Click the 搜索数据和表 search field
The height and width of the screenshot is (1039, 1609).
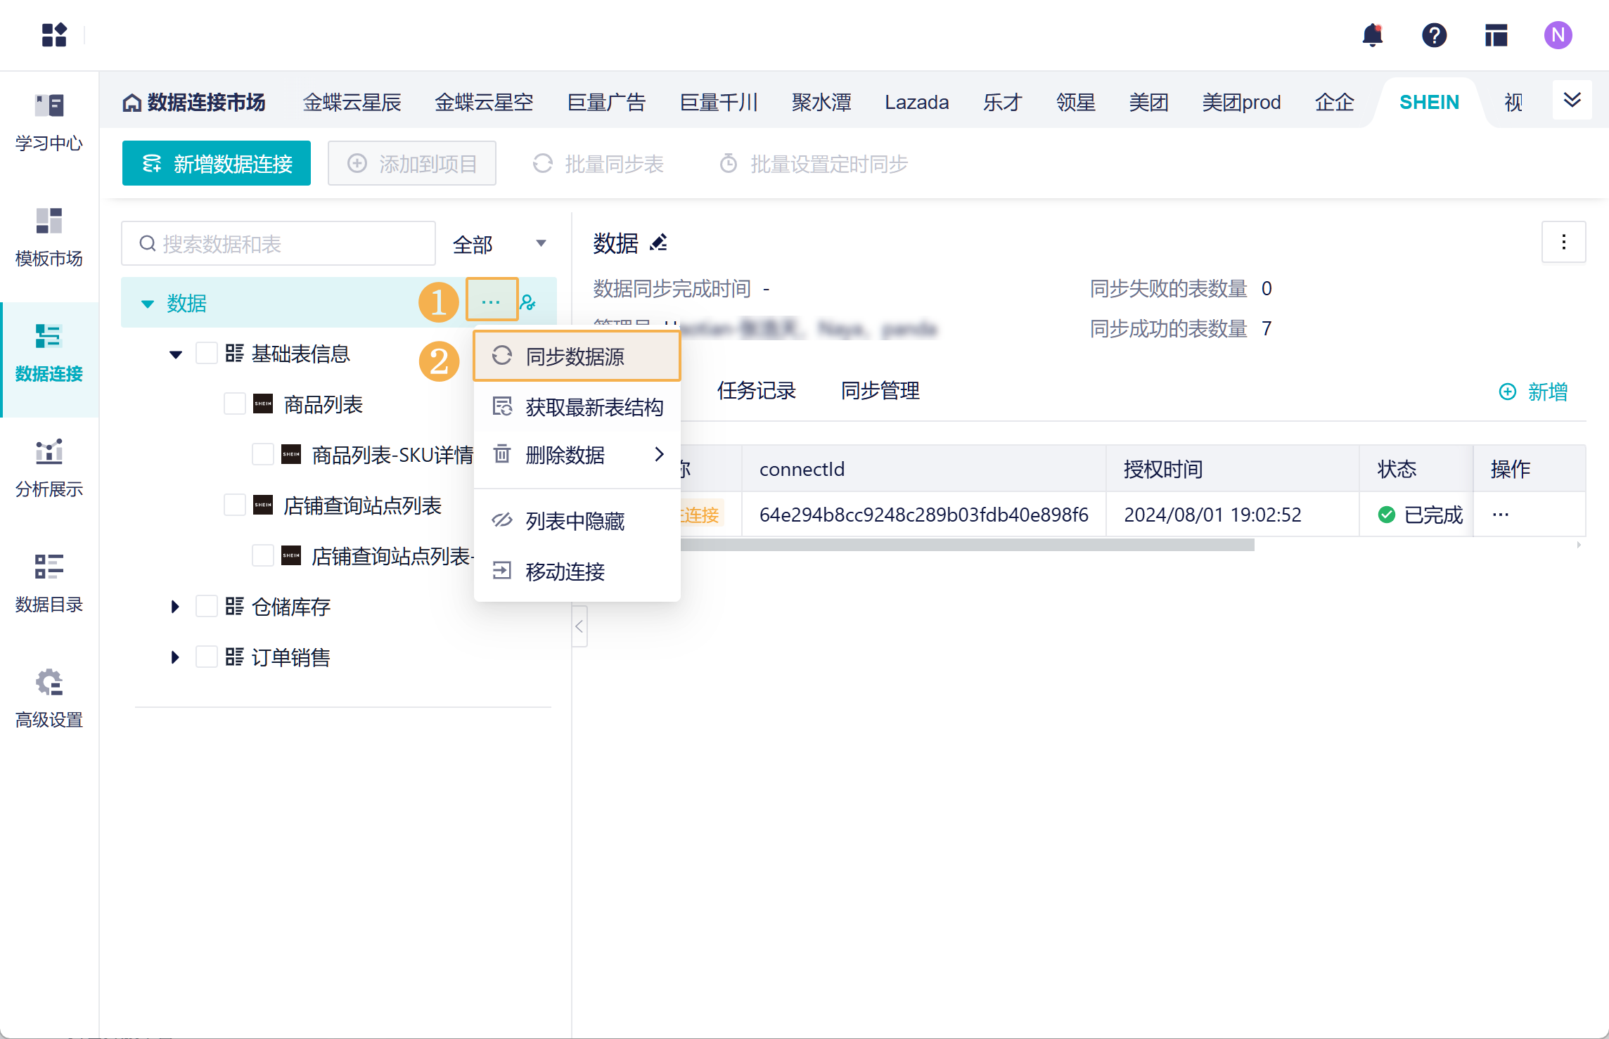[x=278, y=244]
